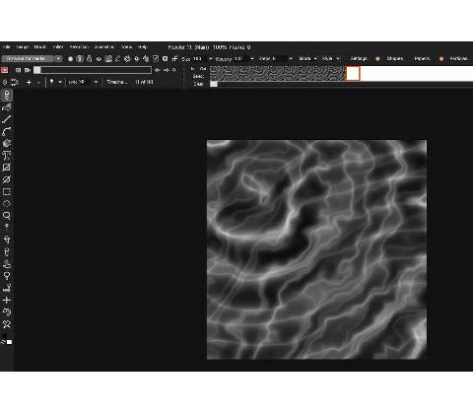Click the pencil icon in top toolbar
Viewport: 473px width, 414px height.
pos(117,59)
